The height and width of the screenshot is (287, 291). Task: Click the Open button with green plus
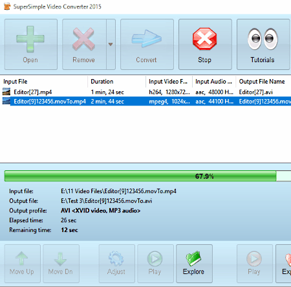click(x=31, y=44)
